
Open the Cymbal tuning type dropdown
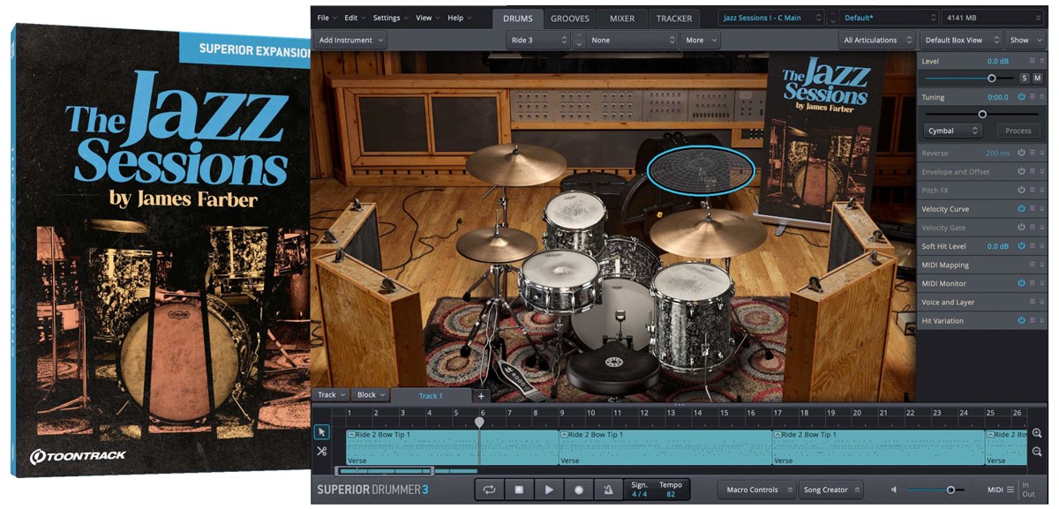pyautogui.click(x=953, y=131)
